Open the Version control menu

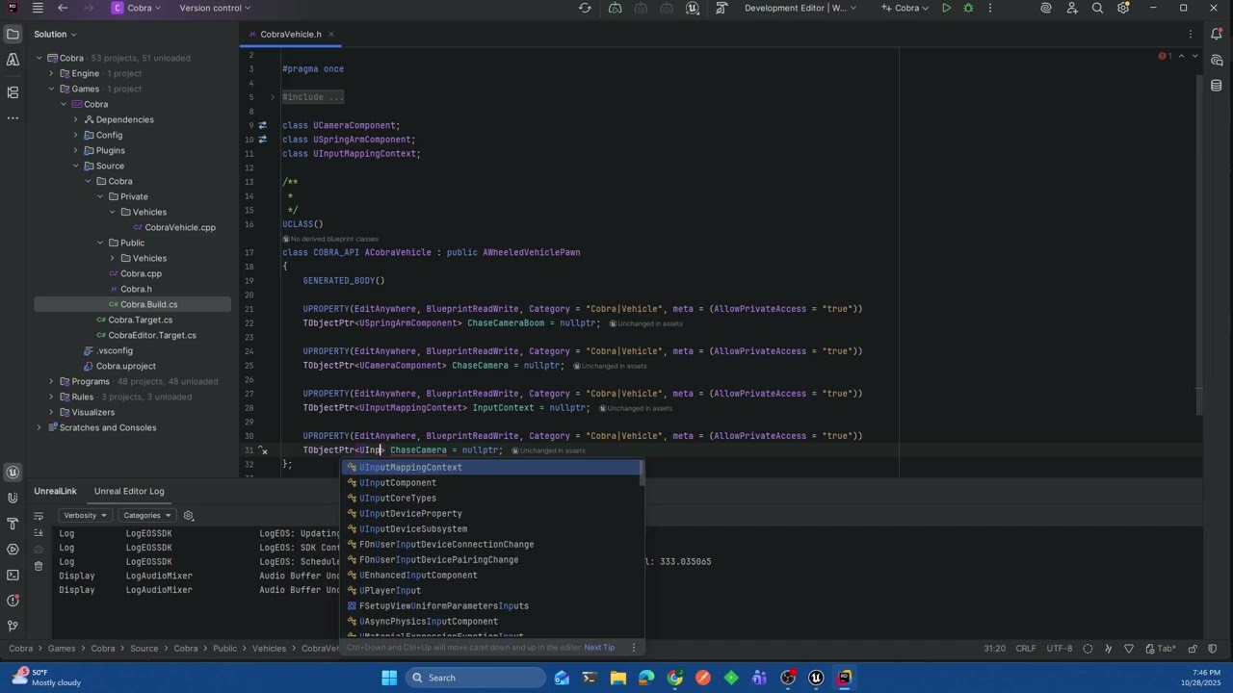216,8
